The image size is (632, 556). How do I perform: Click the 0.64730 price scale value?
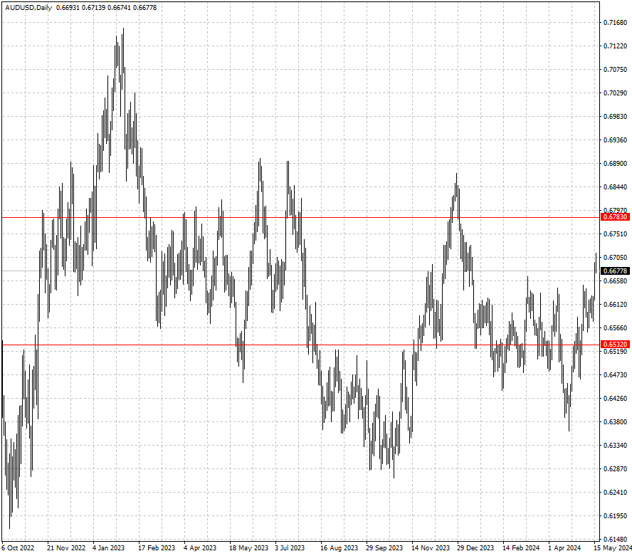pyautogui.click(x=615, y=375)
